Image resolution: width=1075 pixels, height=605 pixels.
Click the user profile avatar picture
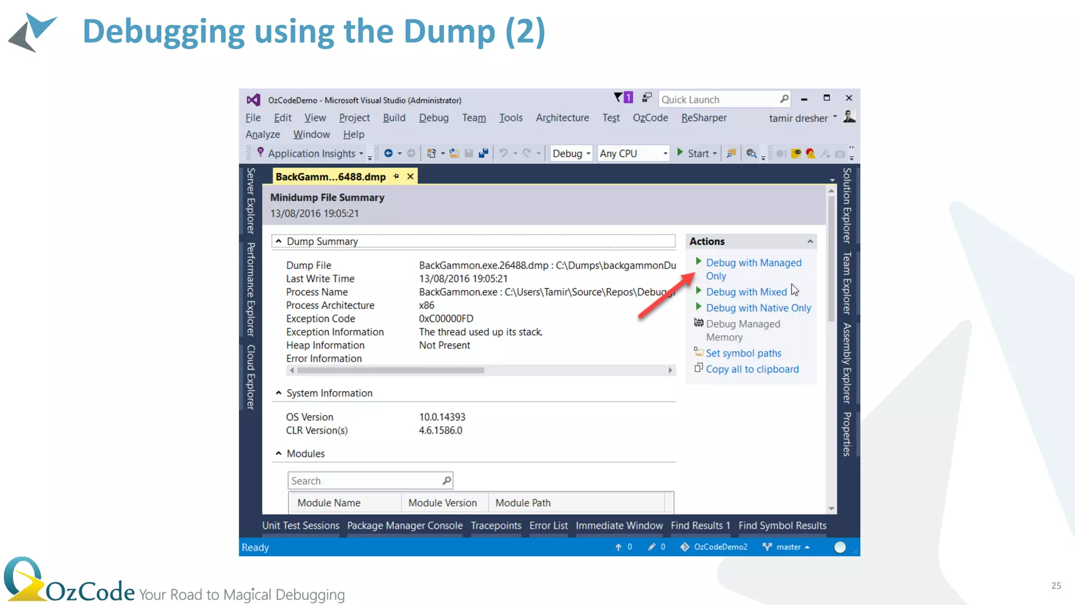point(849,117)
